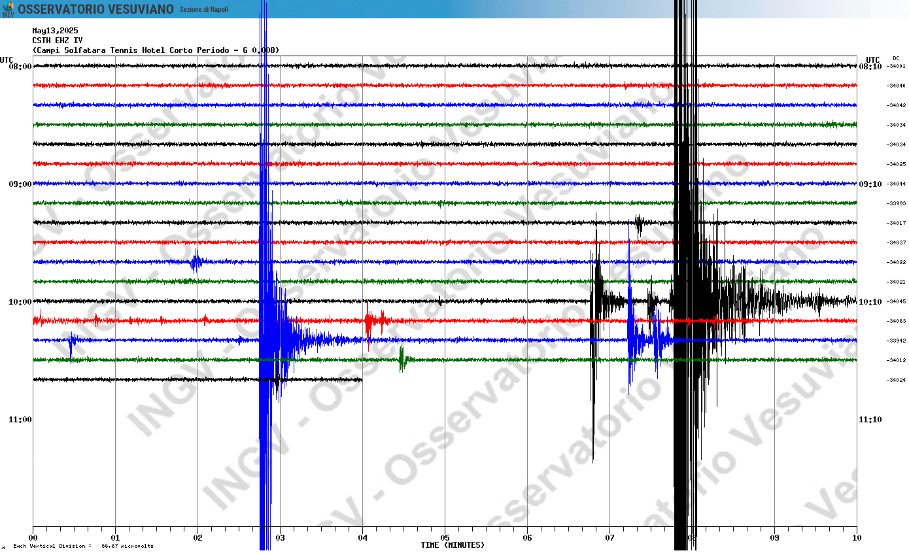Image resolution: width=909 pixels, height=555 pixels.
Task: Click the '08:00' start time label
Action: (x=20, y=67)
